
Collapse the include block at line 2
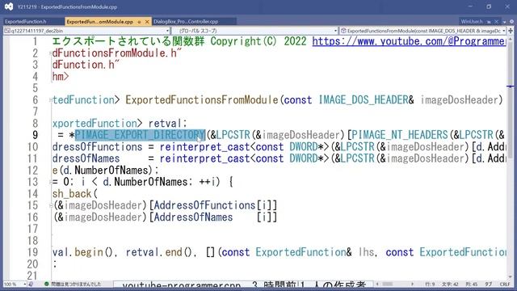pos(51,53)
